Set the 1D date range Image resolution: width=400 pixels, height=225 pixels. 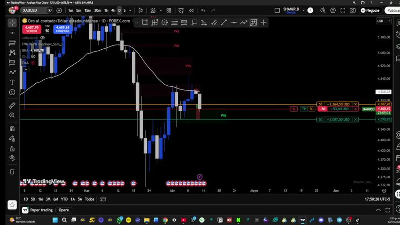click(26, 199)
